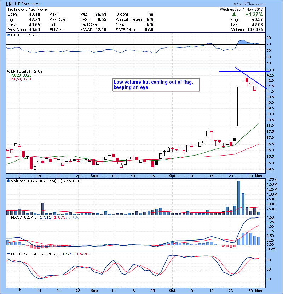Click the Volume 137.38K, EMA(20) 349.83K label
This screenshot has height=294, width=283.
click(x=46, y=181)
